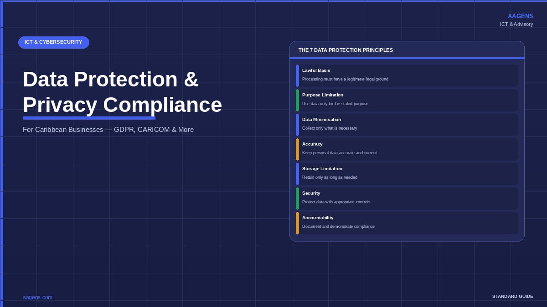Select the Security principle heading
The image size is (547, 307).
pos(311,193)
